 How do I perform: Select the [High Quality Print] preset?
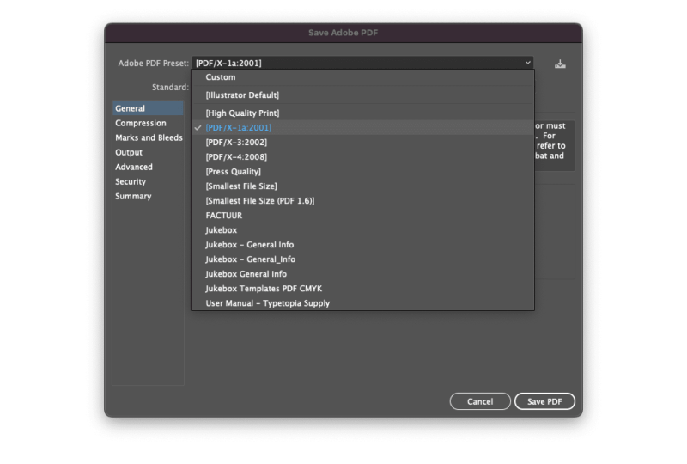(362, 113)
